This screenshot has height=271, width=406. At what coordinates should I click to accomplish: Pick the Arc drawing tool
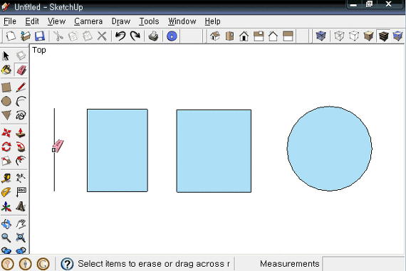[21, 102]
